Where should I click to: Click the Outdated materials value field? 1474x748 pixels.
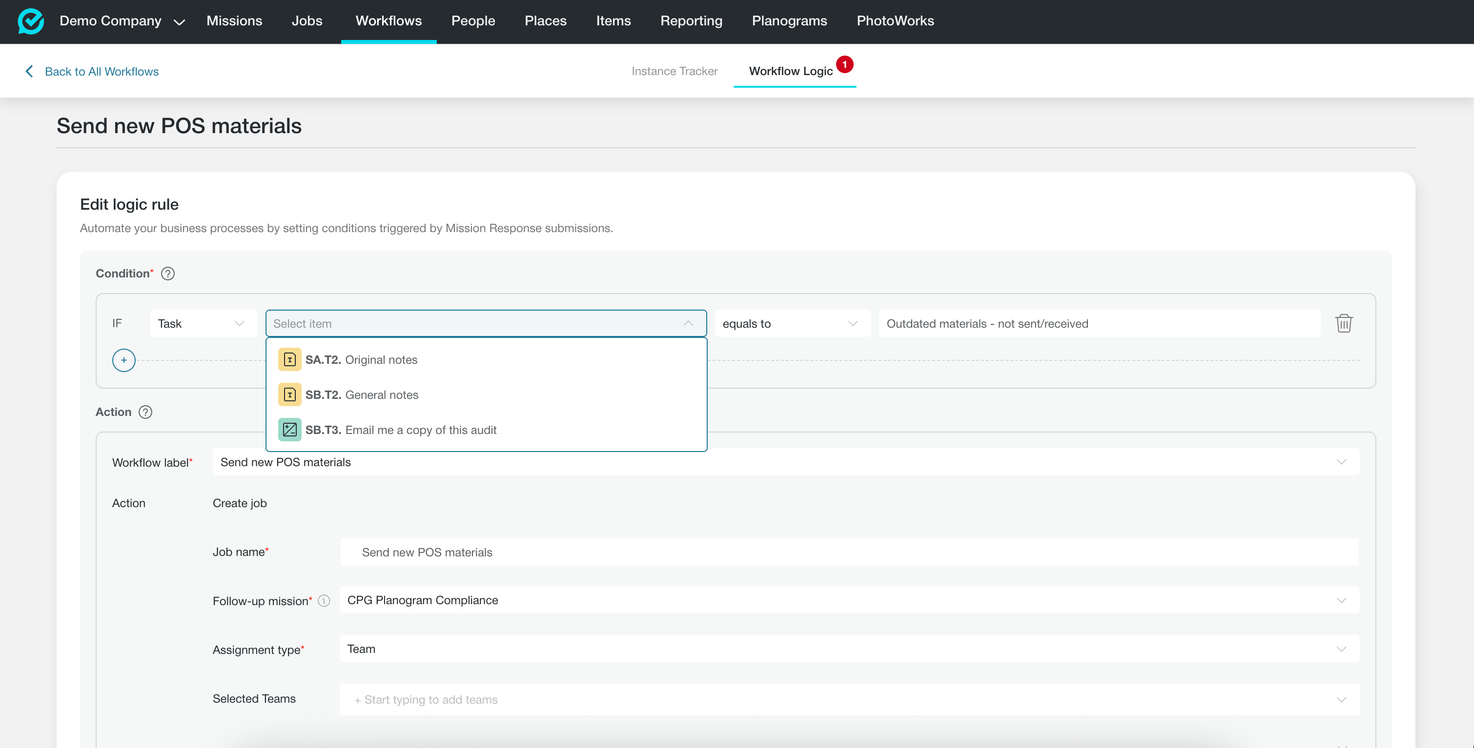1099,323
